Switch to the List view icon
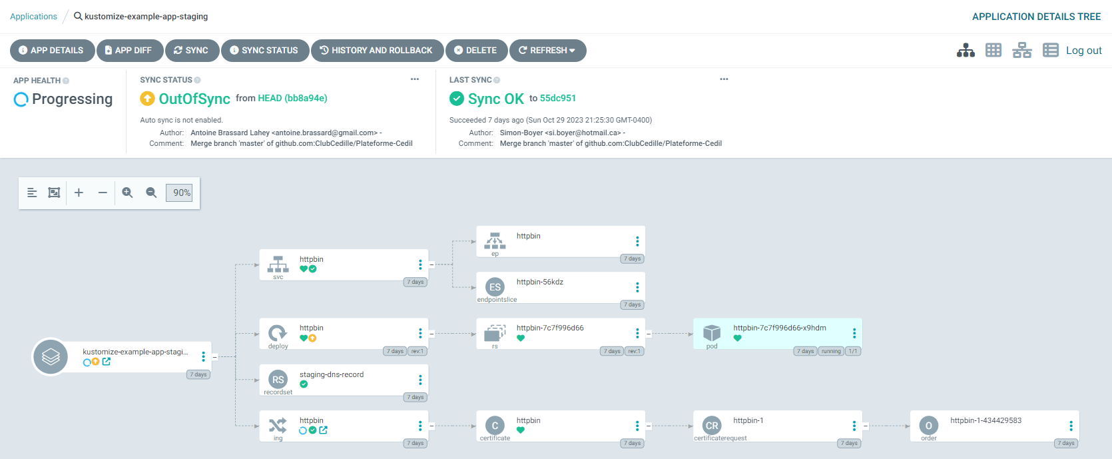The image size is (1112, 459). (1050, 51)
